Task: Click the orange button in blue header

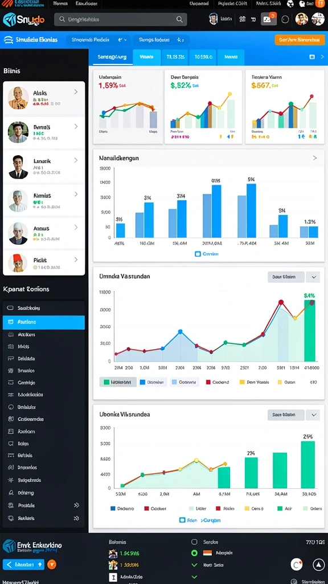Action: (x=300, y=39)
